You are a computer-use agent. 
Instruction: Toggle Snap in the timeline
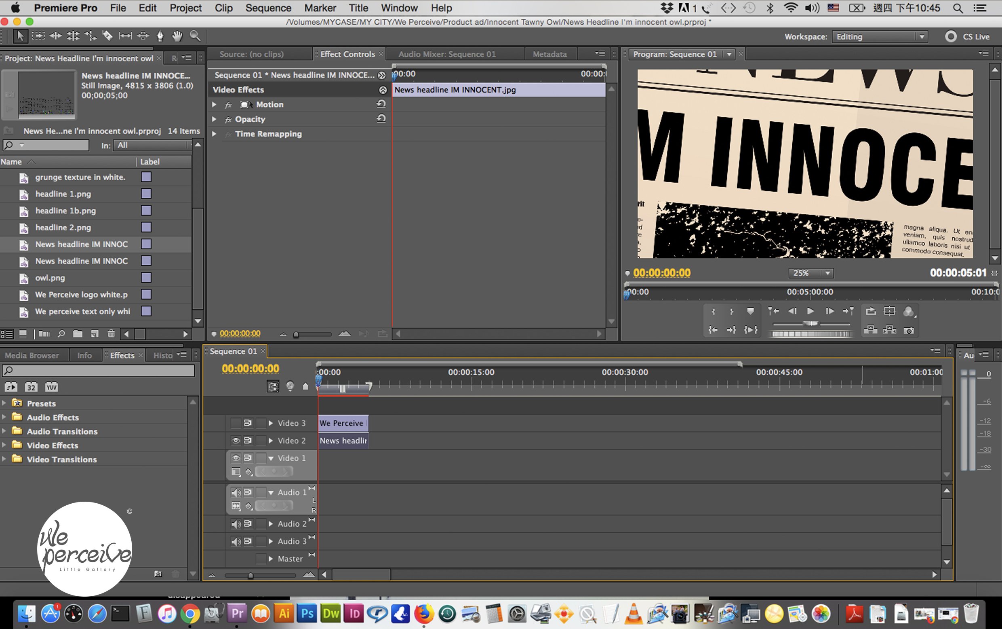[x=273, y=386]
